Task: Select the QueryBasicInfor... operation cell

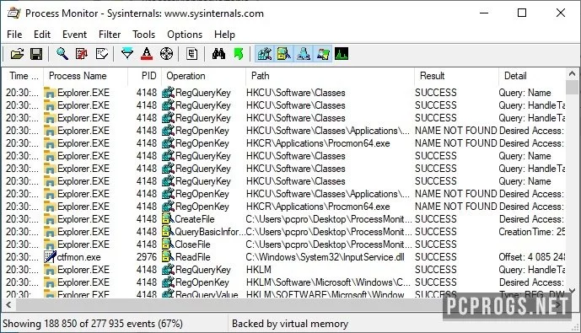Action: (x=210, y=232)
